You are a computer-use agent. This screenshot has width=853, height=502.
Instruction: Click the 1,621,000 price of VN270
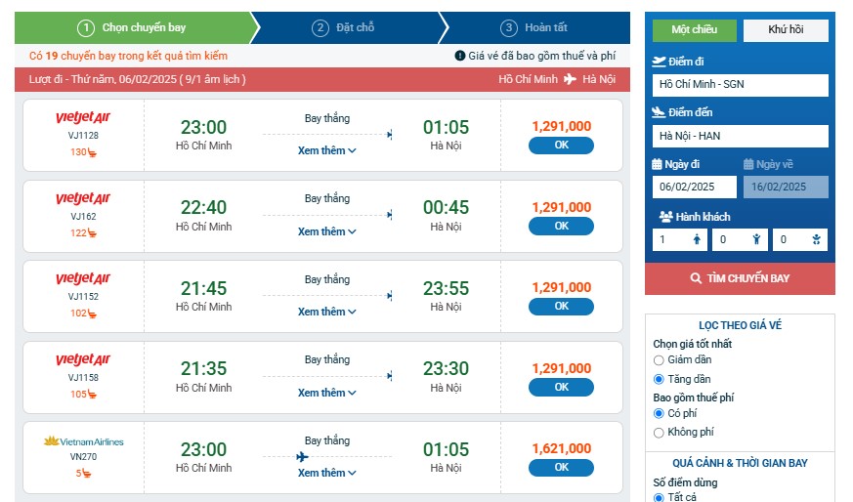pyautogui.click(x=562, y=448)
